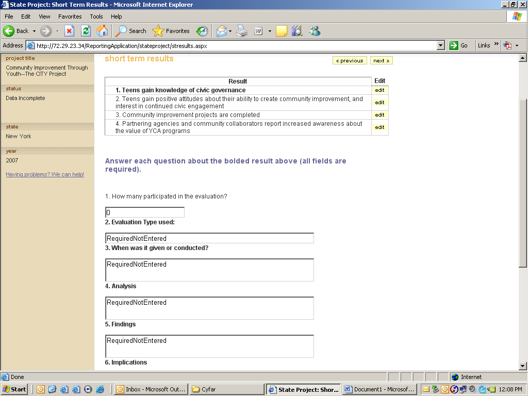This screenshot has width=528, height=396.
Task: Expand the Links toolbar chevron
Action: [497, 45]
